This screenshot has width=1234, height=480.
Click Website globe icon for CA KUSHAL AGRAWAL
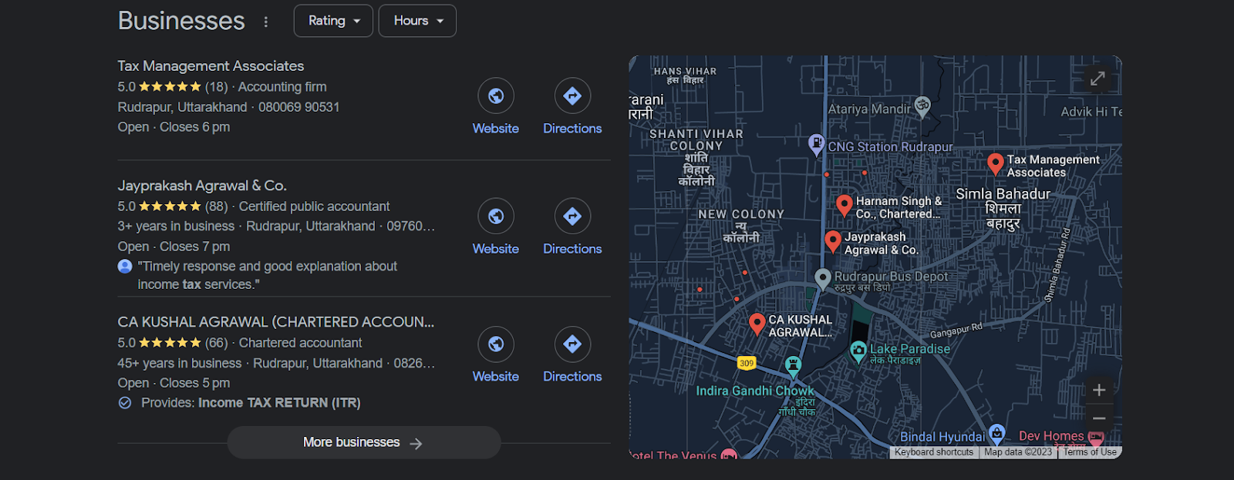tap(496, 344)
